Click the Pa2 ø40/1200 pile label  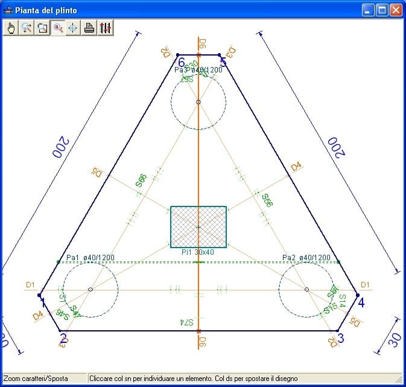pos(306,258)
